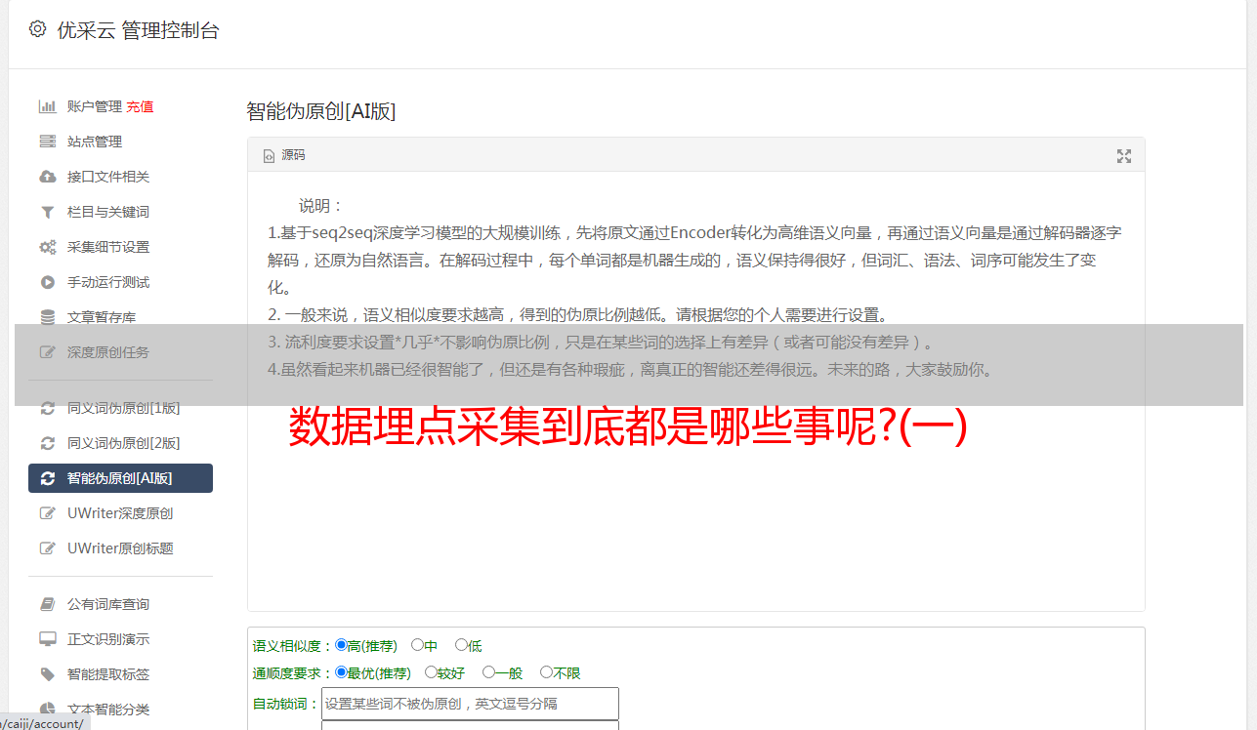Click the 自动锁词 input field
The width and height of the screenshot is (1257, 730).
tap(470, 704)
